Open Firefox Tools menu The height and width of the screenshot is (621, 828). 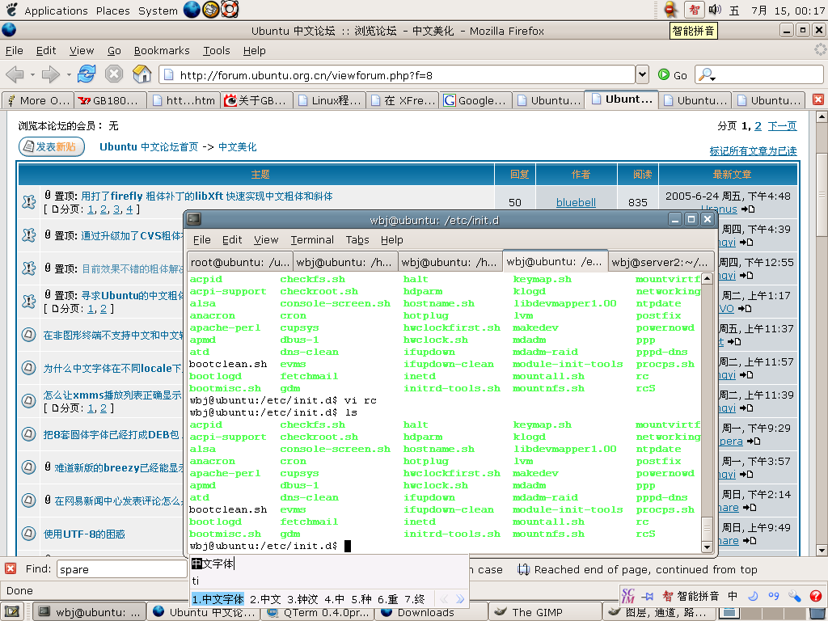[217, 51]
